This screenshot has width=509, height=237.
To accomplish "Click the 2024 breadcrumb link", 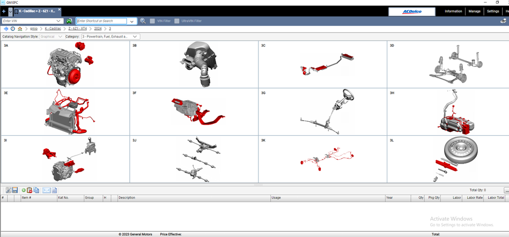I will 98,28.
